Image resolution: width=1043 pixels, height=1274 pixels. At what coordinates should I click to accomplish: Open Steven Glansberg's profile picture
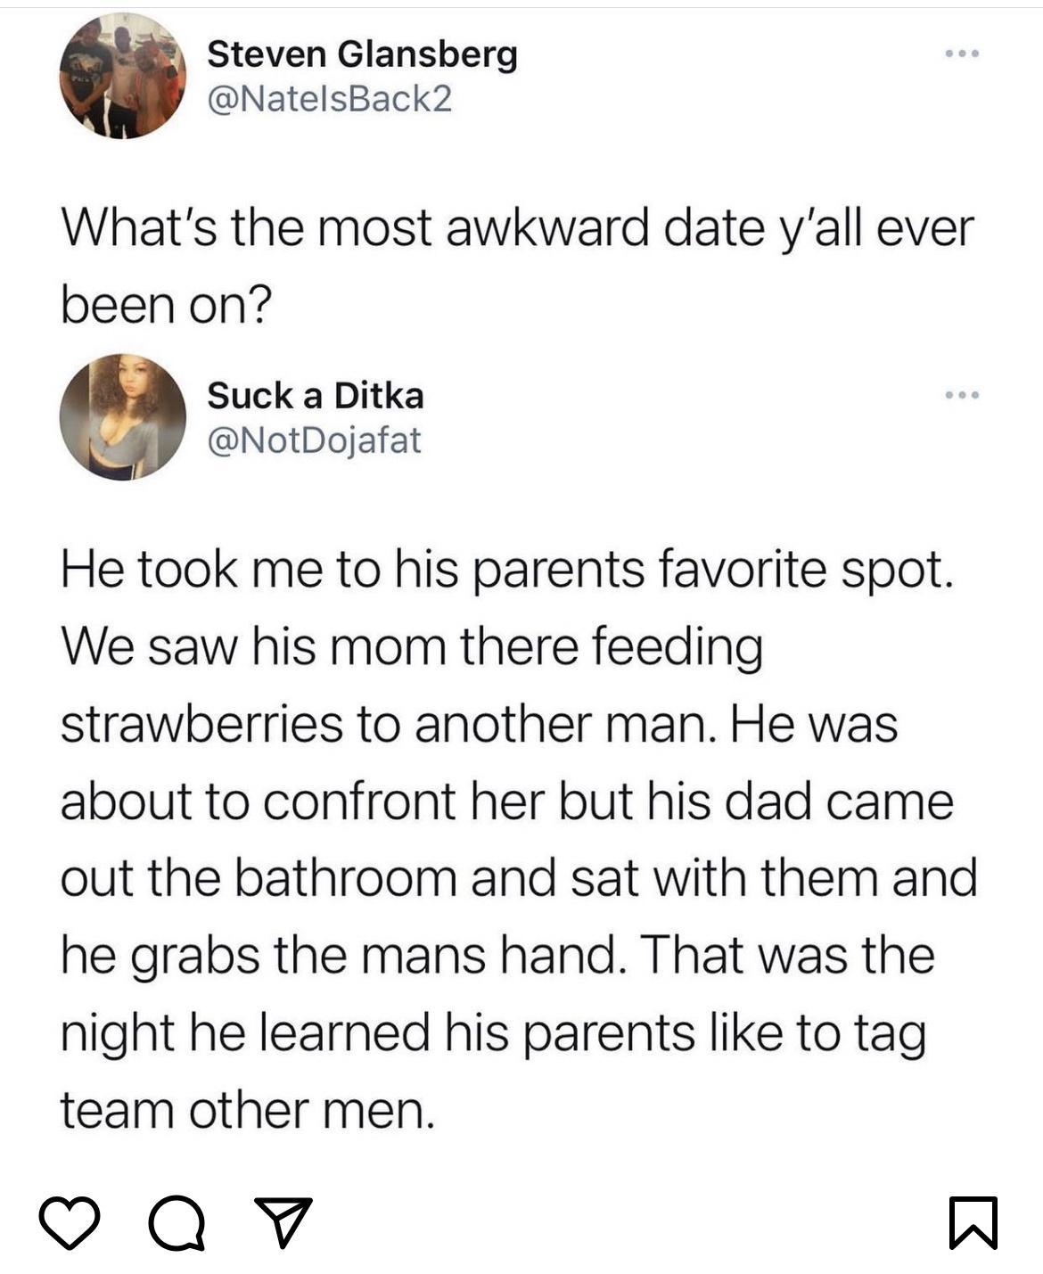tap(122, 77)
